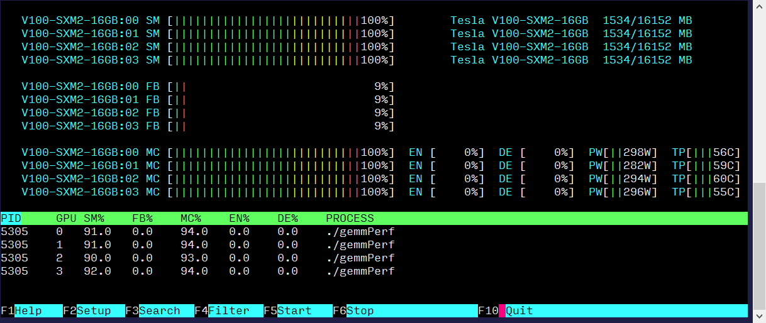This screenshot has height=323, width=766.
Task: Click the V100-SXM2-16GB:01 MC usage bar
Action: 281,166
